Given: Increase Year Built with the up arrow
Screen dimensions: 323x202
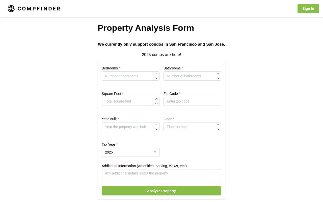Looking at the screenshot, I should [x=156, y=124].
